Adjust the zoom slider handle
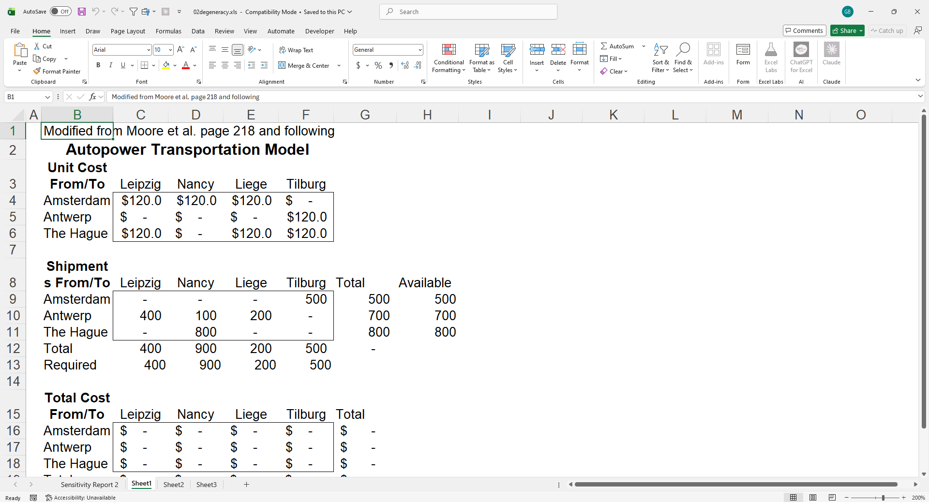This screenshot has height=502, width=929. (x=883, y=498)
